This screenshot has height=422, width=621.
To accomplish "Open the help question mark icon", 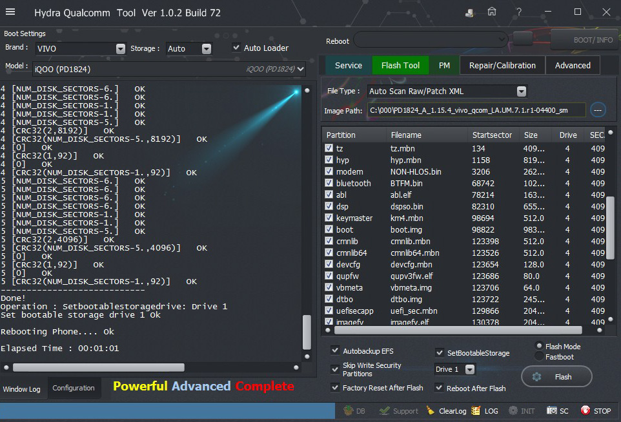I will point(519,12).
